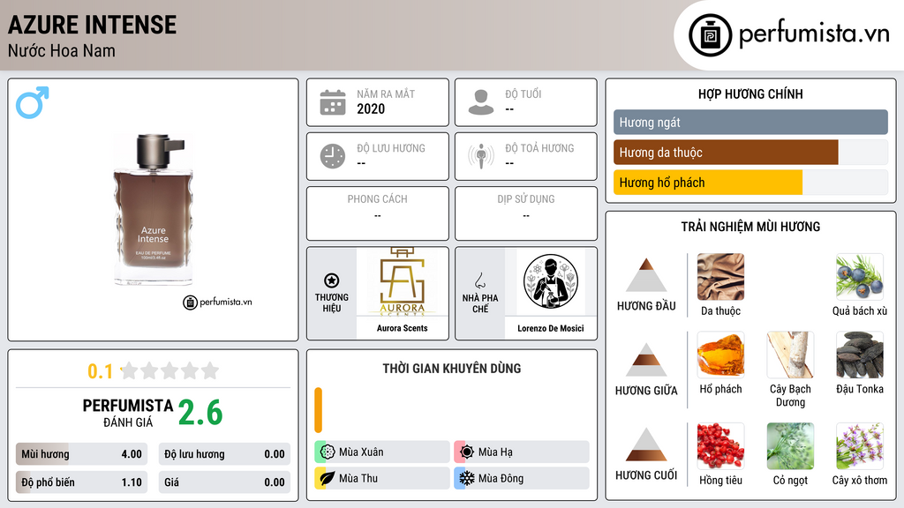Click the Giá 0.00 score field

224,482
